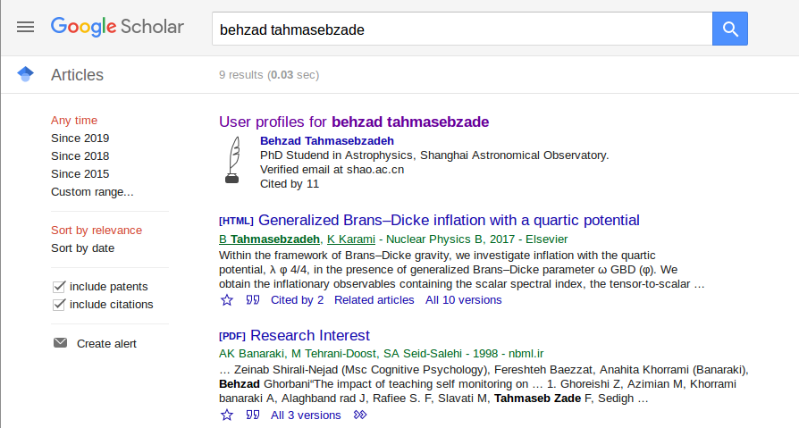This screenshot has height=428, width=799.
Task: Open Cited by 2 link
Action: [x=297, y=300]
